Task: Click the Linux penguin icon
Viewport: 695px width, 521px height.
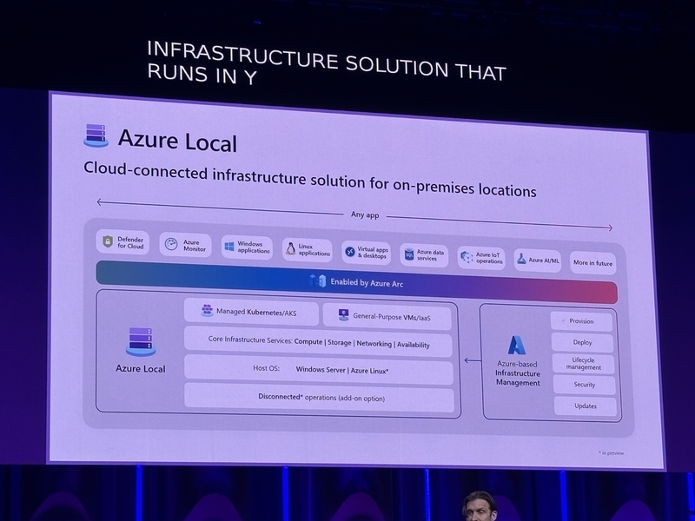Action: click(x=291, y=249)
